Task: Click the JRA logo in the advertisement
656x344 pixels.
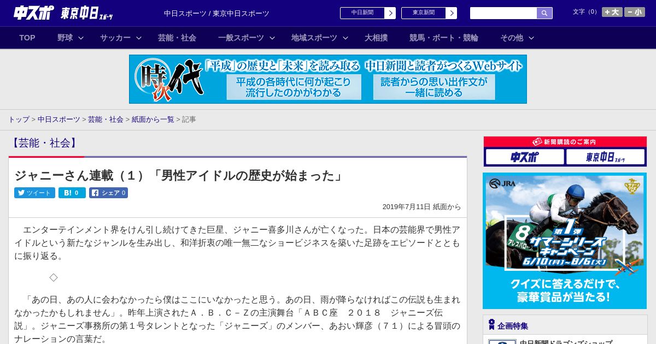Action: pyautogui.click(x=502, y=183)
